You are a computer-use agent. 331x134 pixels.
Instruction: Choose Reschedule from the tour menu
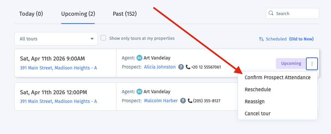[258, 90]
